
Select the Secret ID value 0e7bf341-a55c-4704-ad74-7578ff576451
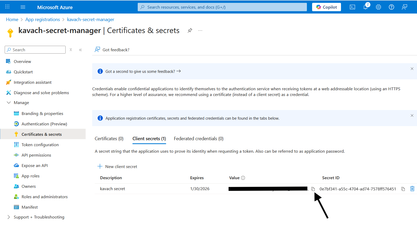(358, 189)
